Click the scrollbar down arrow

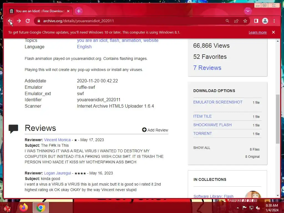[x=278, y=196]
